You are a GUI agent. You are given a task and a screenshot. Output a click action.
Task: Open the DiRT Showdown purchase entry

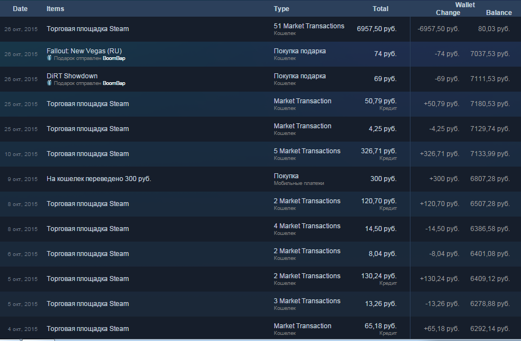[x=72, y=76]
